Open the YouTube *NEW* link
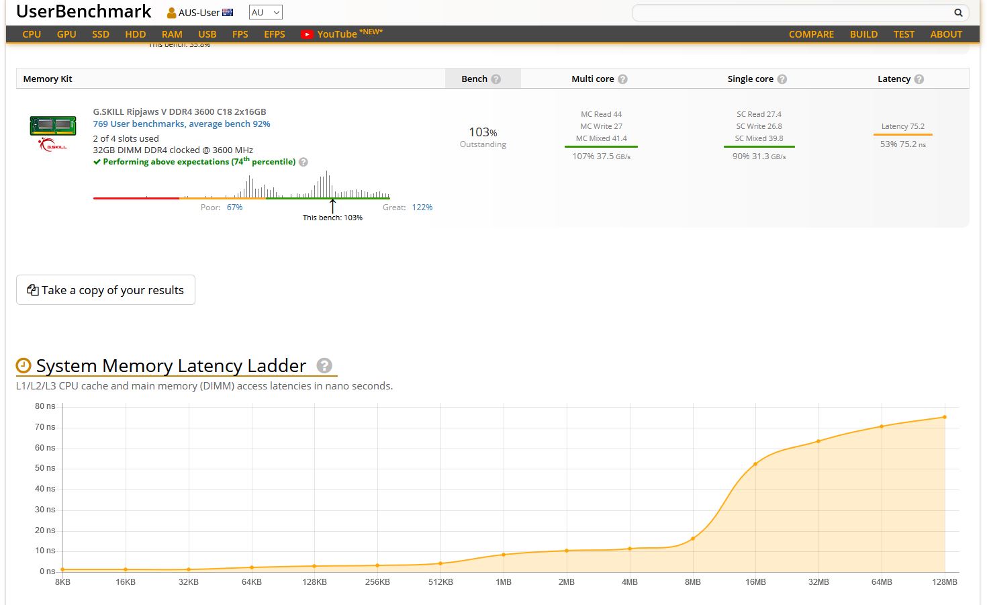987x605 pixels. [342, 34]
